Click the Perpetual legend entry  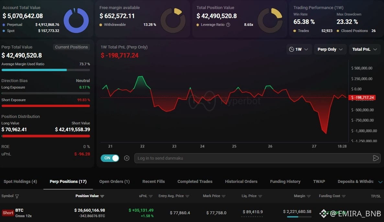[x=31, y=25]
